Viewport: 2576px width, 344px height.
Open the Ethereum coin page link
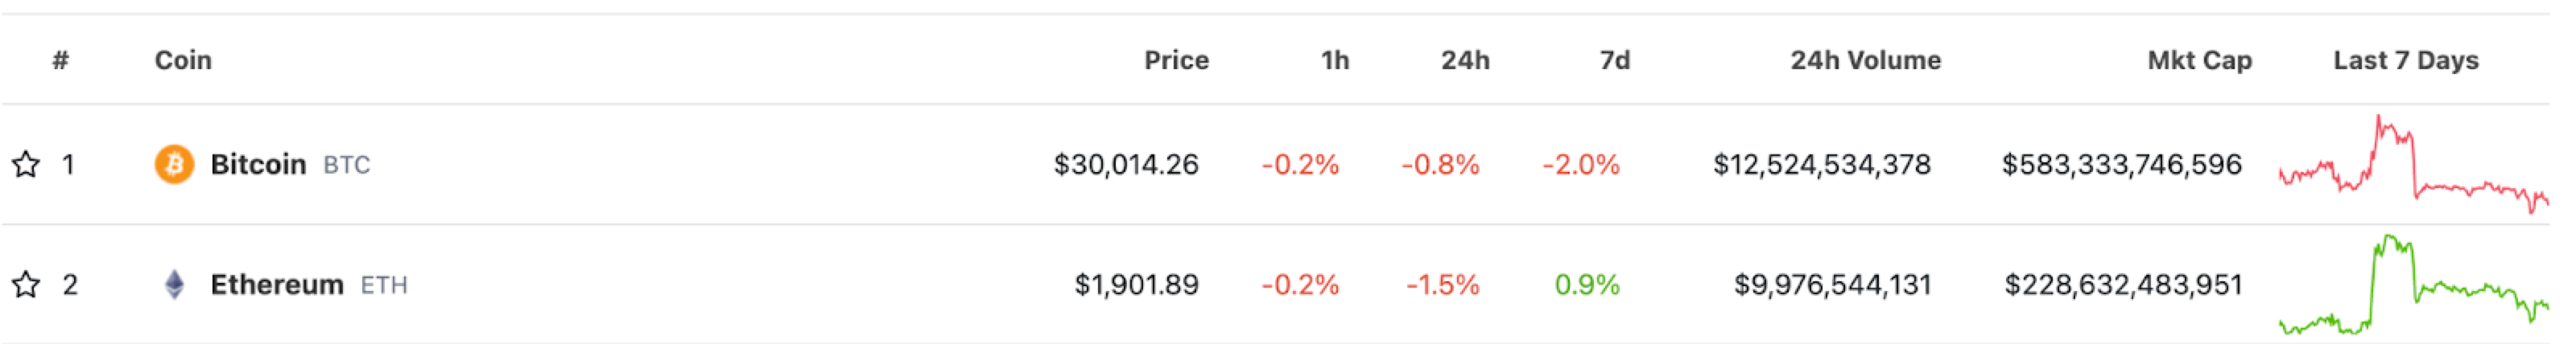[276, 285]
